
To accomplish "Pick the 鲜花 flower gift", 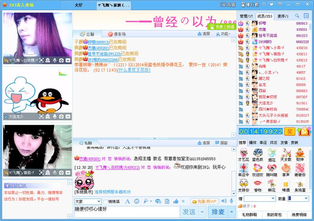I will (272, 186).
